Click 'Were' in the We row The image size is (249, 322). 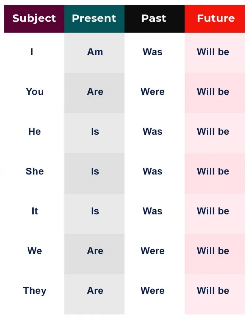153,251
